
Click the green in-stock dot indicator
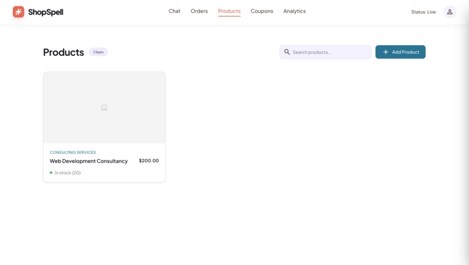coord(51,173)
